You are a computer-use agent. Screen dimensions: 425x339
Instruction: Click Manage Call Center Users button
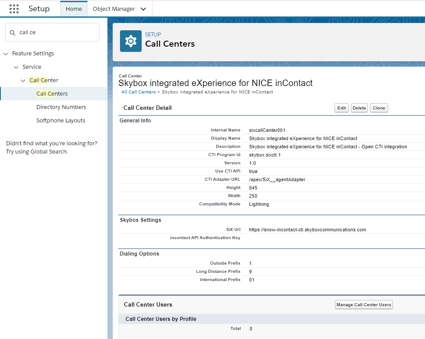coord(363,305)
